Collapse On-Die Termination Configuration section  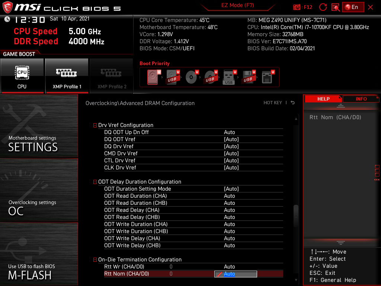click(95, 260)
